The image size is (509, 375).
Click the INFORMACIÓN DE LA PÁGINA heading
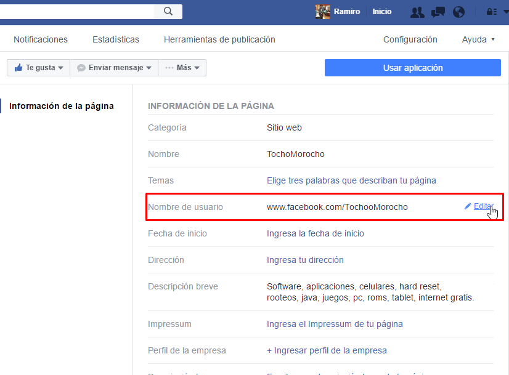[x=211, y=106]
